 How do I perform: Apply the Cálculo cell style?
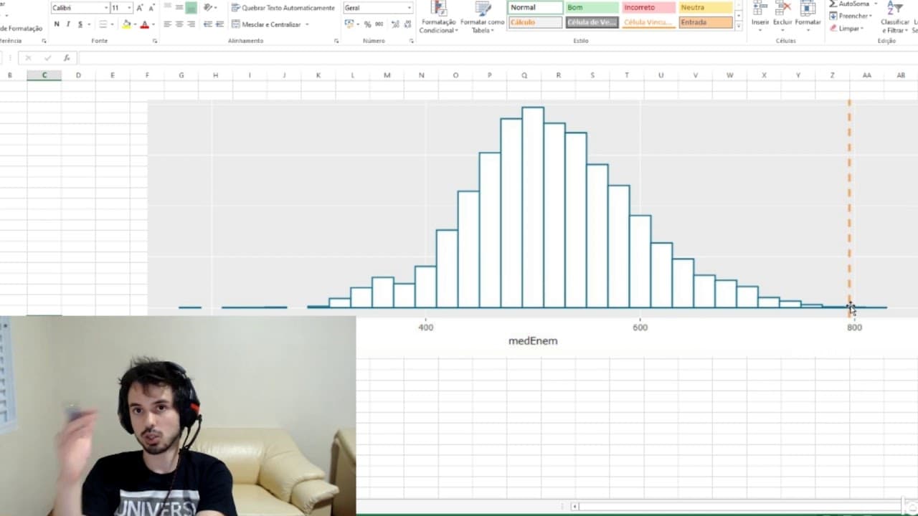click(x=535, y=22)
